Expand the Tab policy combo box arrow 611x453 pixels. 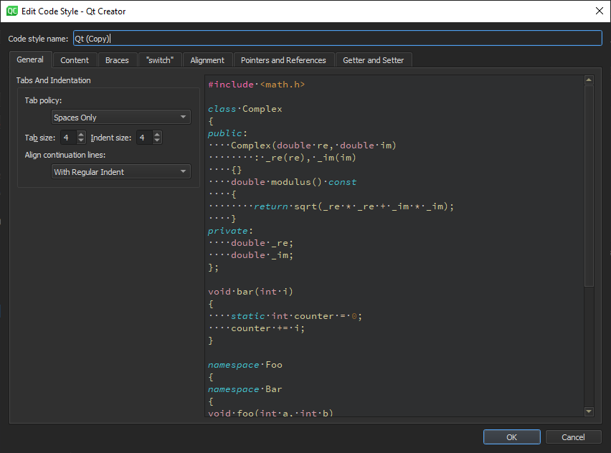click(184, 117)
